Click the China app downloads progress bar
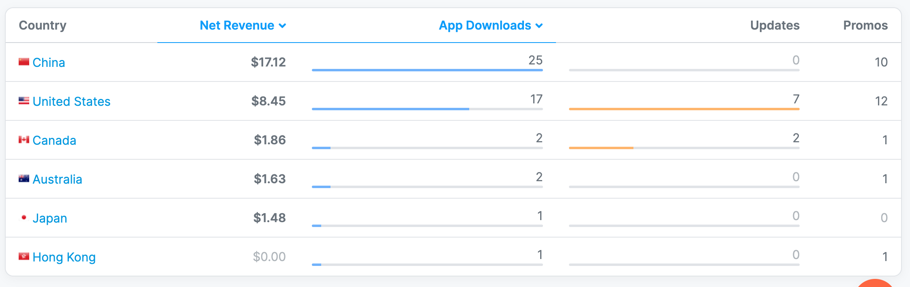The height and width of the screenshot is (287, 910). [x=427, y=70]
